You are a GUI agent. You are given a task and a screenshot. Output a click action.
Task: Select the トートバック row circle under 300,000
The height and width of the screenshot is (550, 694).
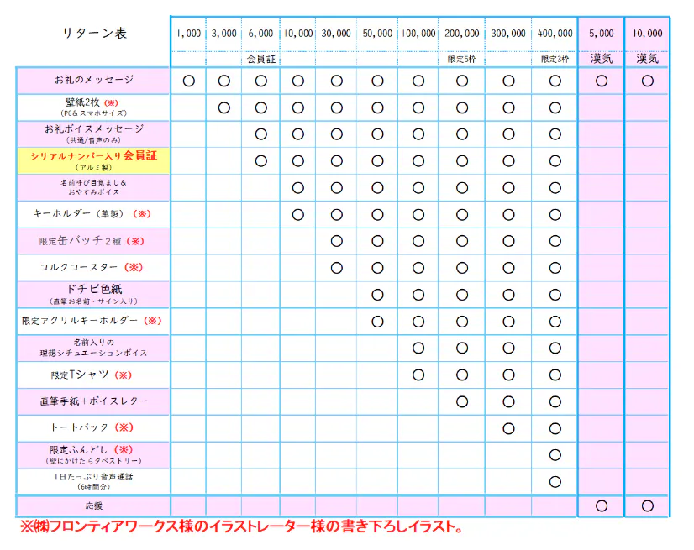(508, 428)
